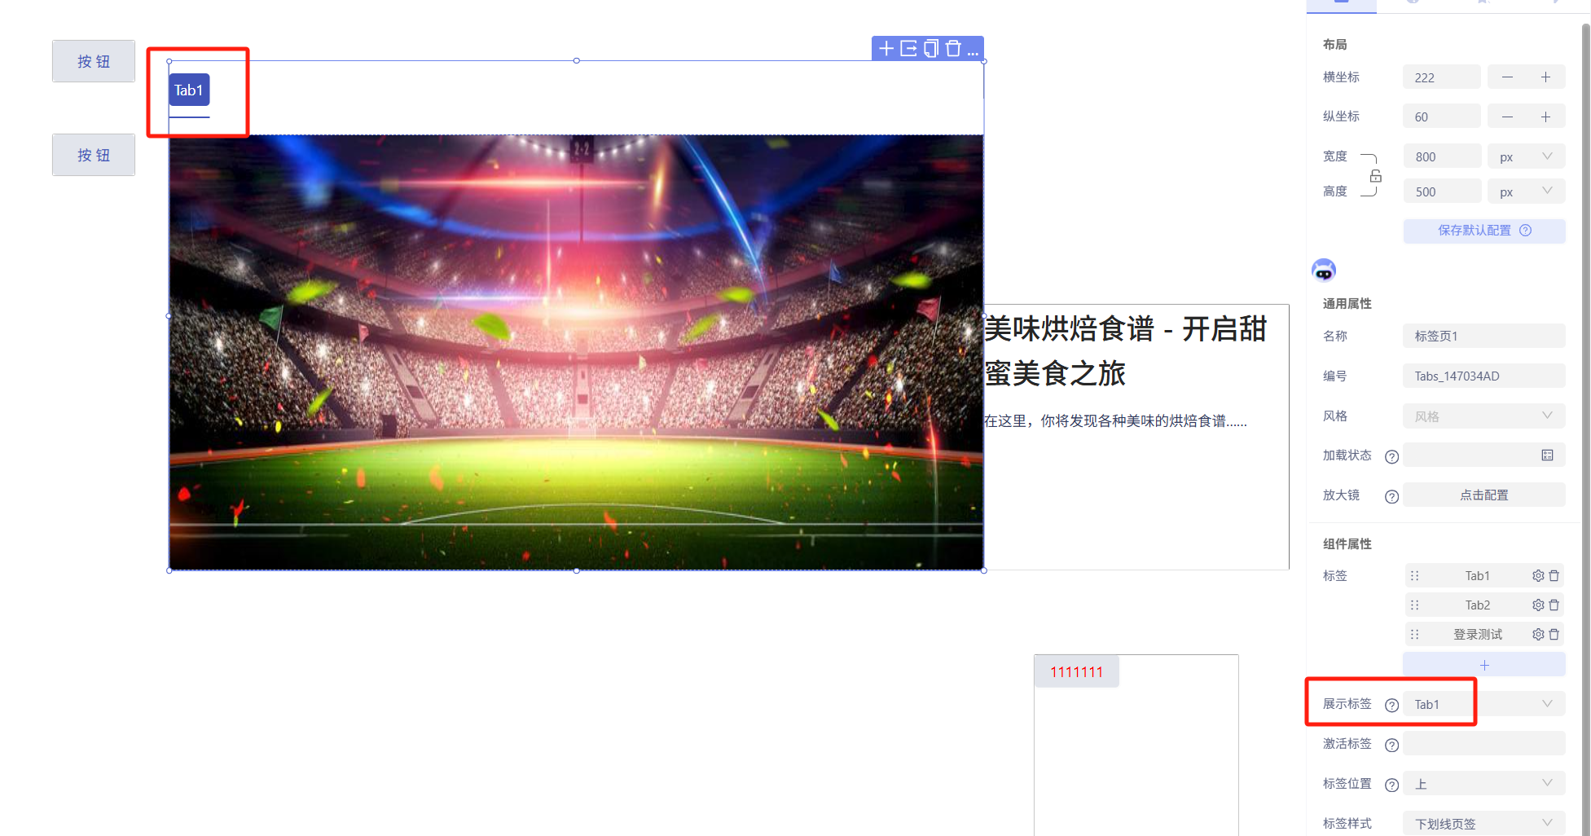Click the 放大镜 help icon
Screen dimensions: 1591x836
coord(1391,496)
